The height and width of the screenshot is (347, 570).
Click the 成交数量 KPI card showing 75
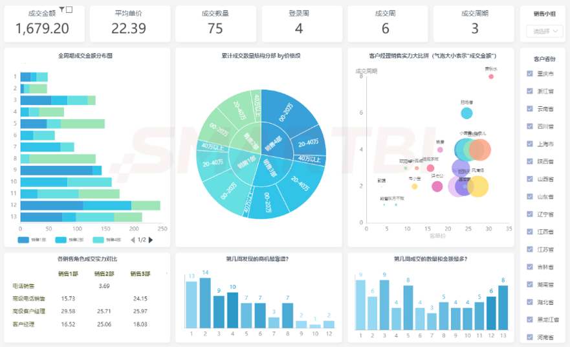tap(215, 24)
